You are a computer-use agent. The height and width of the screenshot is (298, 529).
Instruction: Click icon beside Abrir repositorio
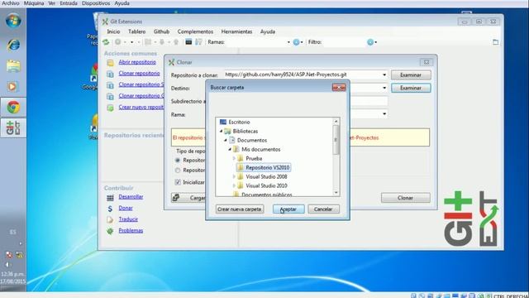pos(110,63)
